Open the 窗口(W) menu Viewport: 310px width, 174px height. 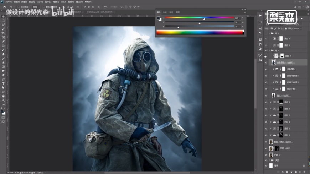click(80, 2)
